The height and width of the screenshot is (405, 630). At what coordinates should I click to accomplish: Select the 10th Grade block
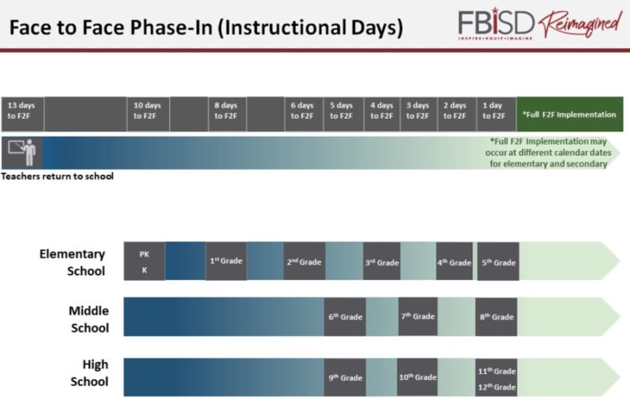(x=417, y=377)
